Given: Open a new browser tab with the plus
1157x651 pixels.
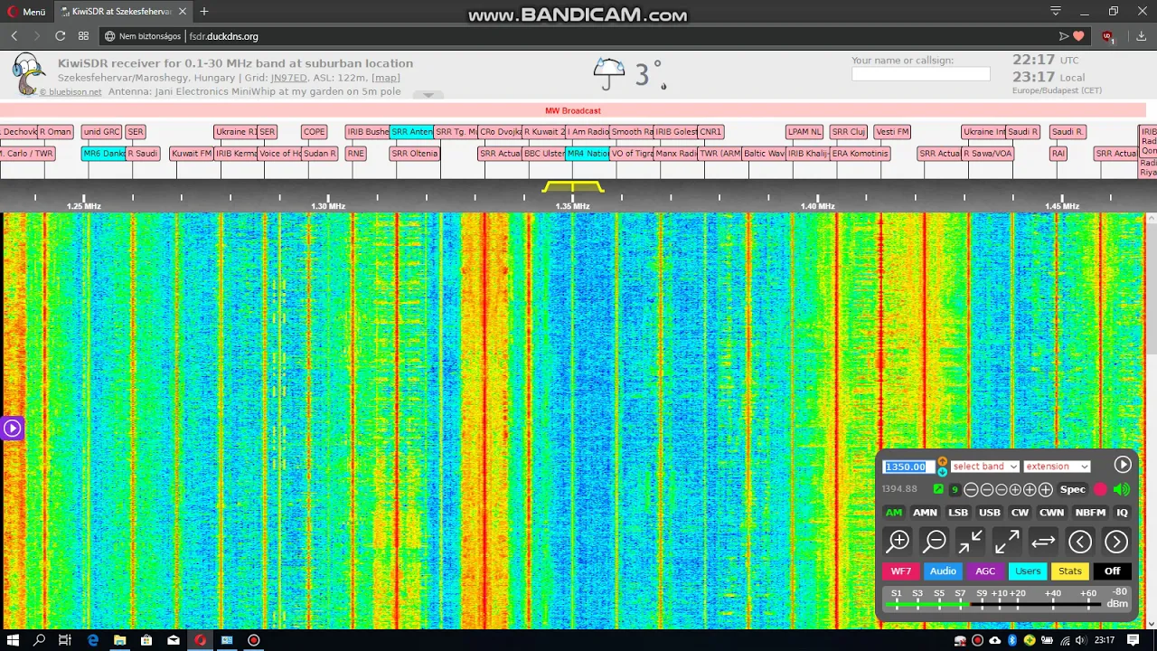Looking at the screenshot, I should coord(204,12).
